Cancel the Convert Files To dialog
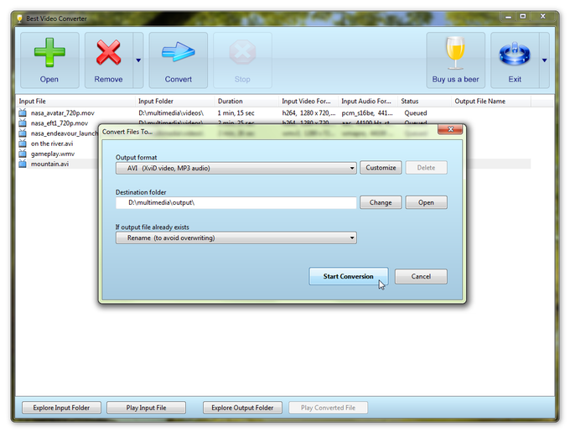570x433 pixels. 421,277
